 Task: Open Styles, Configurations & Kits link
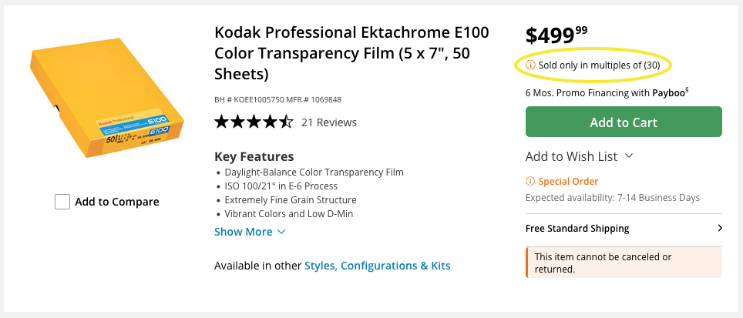[x=377, y=266]
